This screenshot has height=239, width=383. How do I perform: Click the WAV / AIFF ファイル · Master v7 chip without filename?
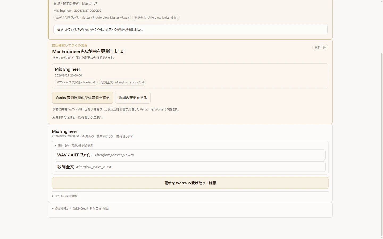(76, 82)
